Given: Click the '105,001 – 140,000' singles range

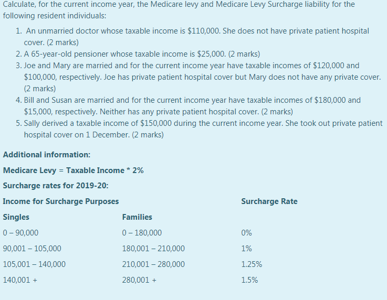Looking at the screenshot, I should (x=34, y=264).
